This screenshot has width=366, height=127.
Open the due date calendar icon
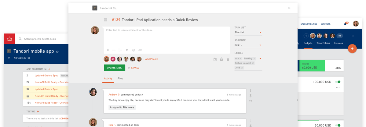click(215, 59)
